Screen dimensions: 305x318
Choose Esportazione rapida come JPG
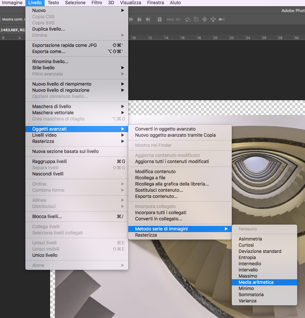click(x=64, y=45)
